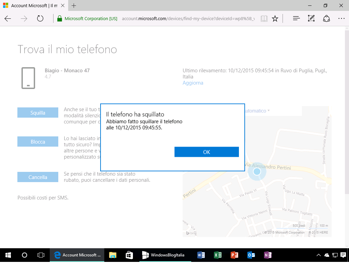Screen dimensions: 349x267
Task: Click the address bar URL
Action: coord(188,18)
